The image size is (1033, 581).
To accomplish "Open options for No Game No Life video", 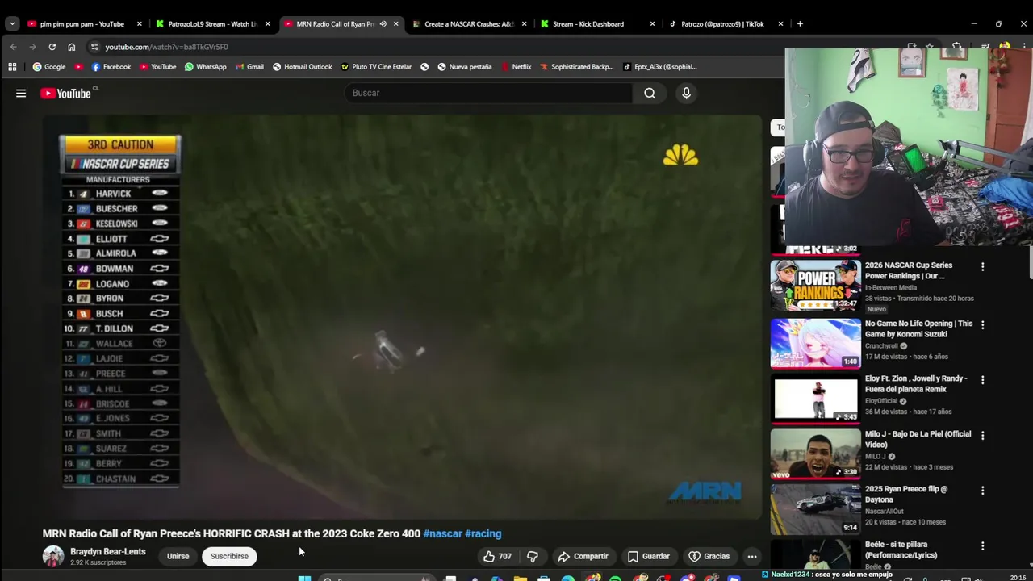I will 982,324.
